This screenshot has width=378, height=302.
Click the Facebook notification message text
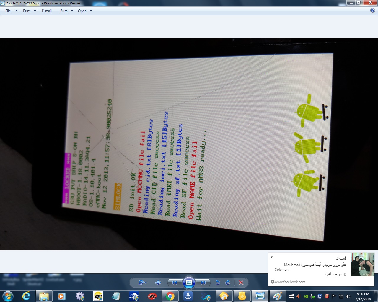310,267
